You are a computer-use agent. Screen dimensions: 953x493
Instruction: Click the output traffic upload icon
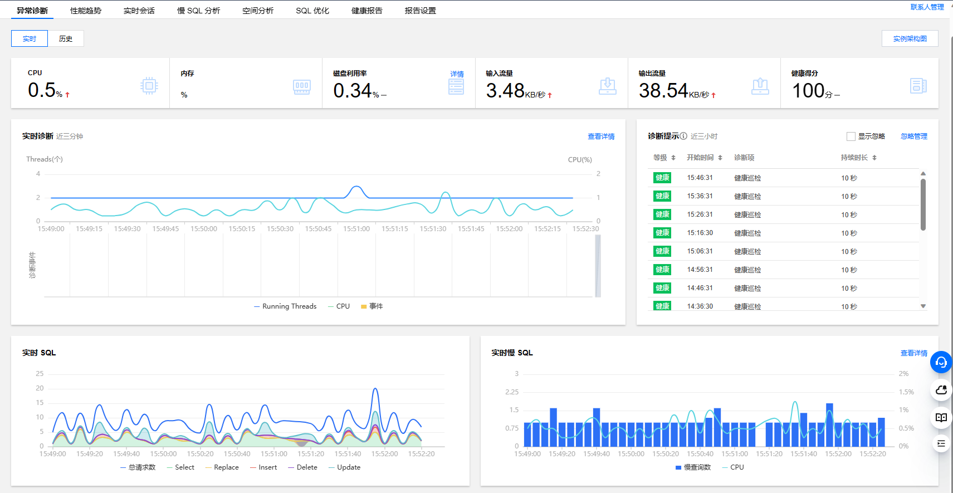(760, 86)
